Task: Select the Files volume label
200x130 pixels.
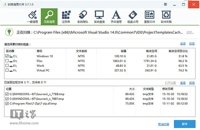Action: 39,61
